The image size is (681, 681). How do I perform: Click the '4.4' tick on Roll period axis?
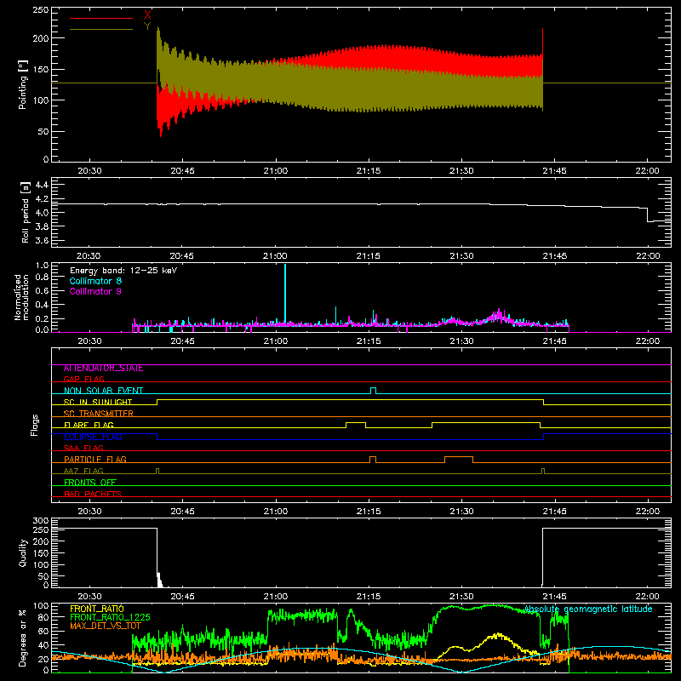[x=42, y=185]
